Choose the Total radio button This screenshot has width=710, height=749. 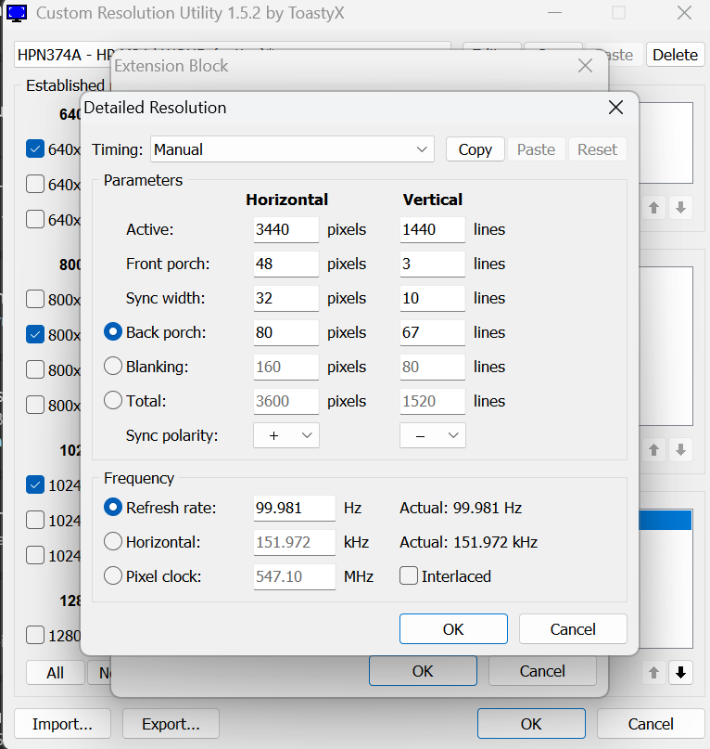[x=113, y=401]
